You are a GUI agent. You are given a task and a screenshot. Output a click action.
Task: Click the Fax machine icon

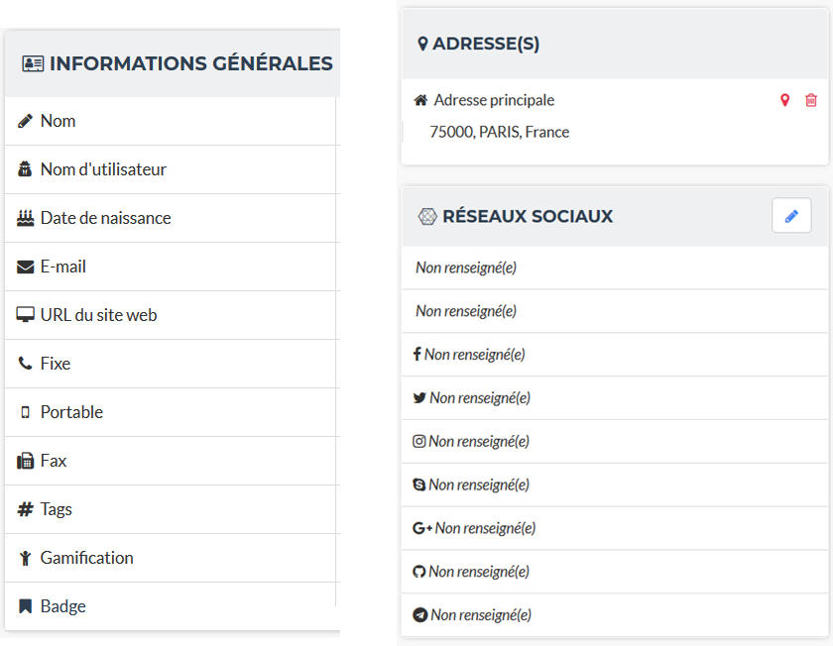[26, 461]
